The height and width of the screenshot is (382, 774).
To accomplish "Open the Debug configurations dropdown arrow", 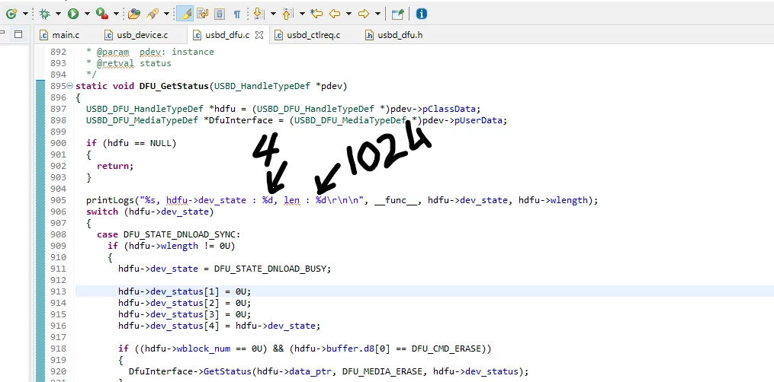I will pos(58,14).
